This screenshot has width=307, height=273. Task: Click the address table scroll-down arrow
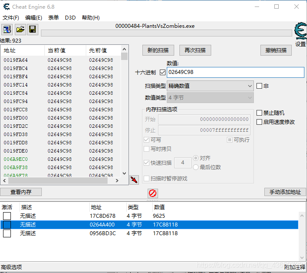(x=302, y=257)
